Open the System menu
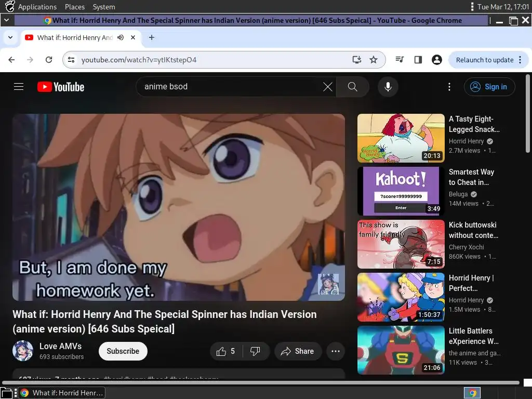Screen dimensions: 532x399 click(x=104, y=7)
